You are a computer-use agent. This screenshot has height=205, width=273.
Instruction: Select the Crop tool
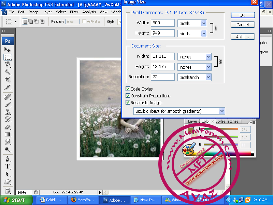[x=8, y=80]
